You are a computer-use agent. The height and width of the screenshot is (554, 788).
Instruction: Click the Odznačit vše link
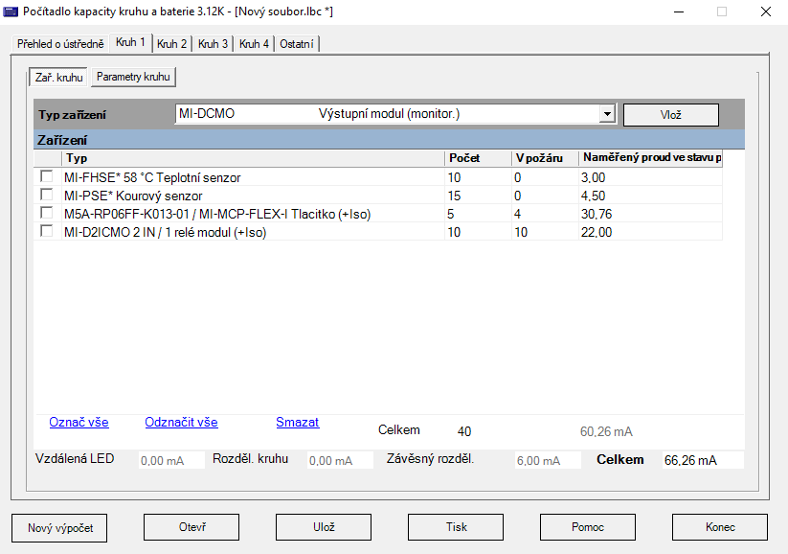(181, 423)
